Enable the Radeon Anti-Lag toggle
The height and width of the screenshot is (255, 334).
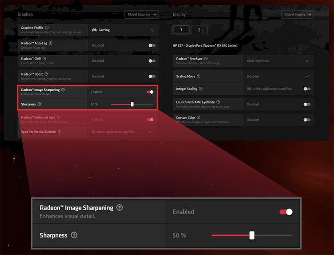pyautogui.click(x=152, y=45)
